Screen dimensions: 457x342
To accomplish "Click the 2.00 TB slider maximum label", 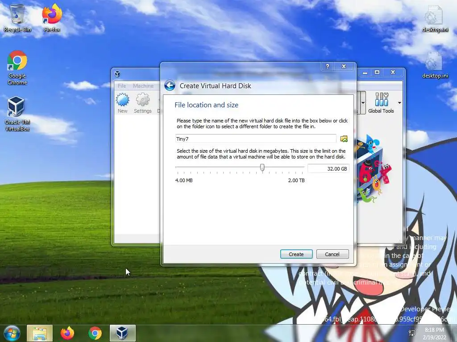I will coord(296,180).
